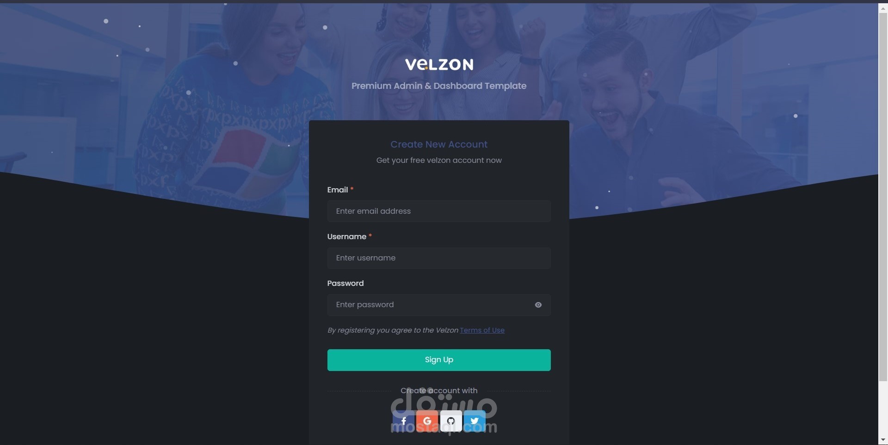The image size is (888, 445).
Task: Sign up with the Twitter icon
Action: pyautogui.click(x=475, y=421)
